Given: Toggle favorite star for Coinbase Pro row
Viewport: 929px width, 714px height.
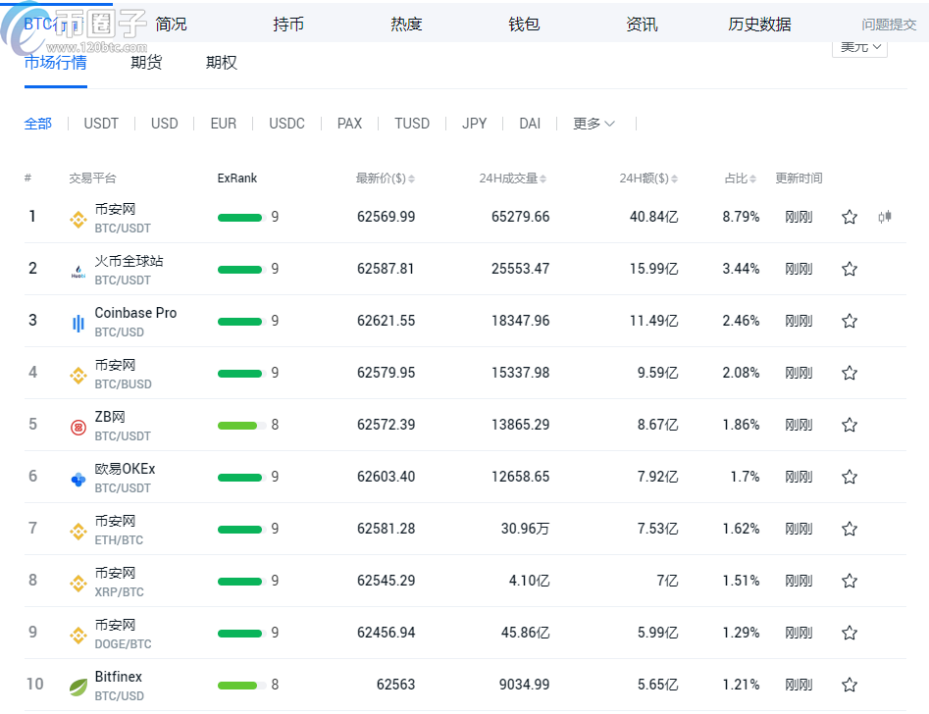Looking at the screenshot, I should pyautogui.click(x=850, y=321).
